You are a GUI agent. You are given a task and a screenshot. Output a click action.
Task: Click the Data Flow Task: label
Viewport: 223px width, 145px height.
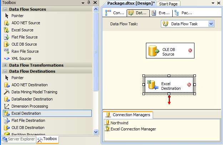click(x=124, y=24)
